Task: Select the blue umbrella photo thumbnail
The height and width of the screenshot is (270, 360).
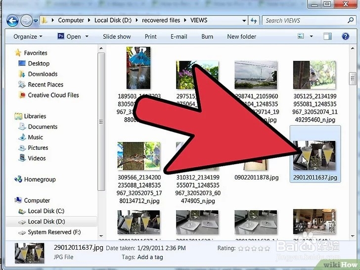Action: [x=138, y=68]
